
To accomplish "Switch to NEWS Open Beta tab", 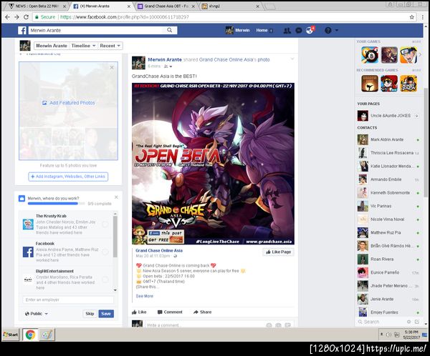I will (x=37, y=6).
